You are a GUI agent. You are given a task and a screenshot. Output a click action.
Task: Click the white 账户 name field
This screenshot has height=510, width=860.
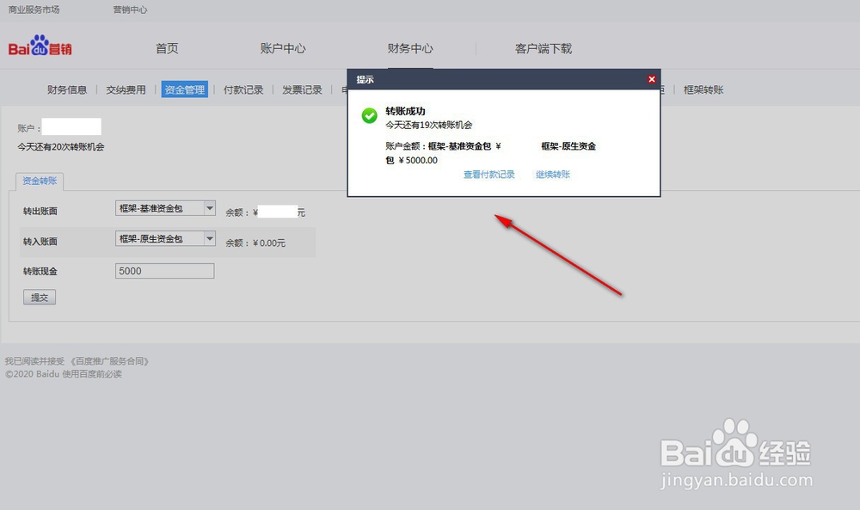(x=71, y=126)
